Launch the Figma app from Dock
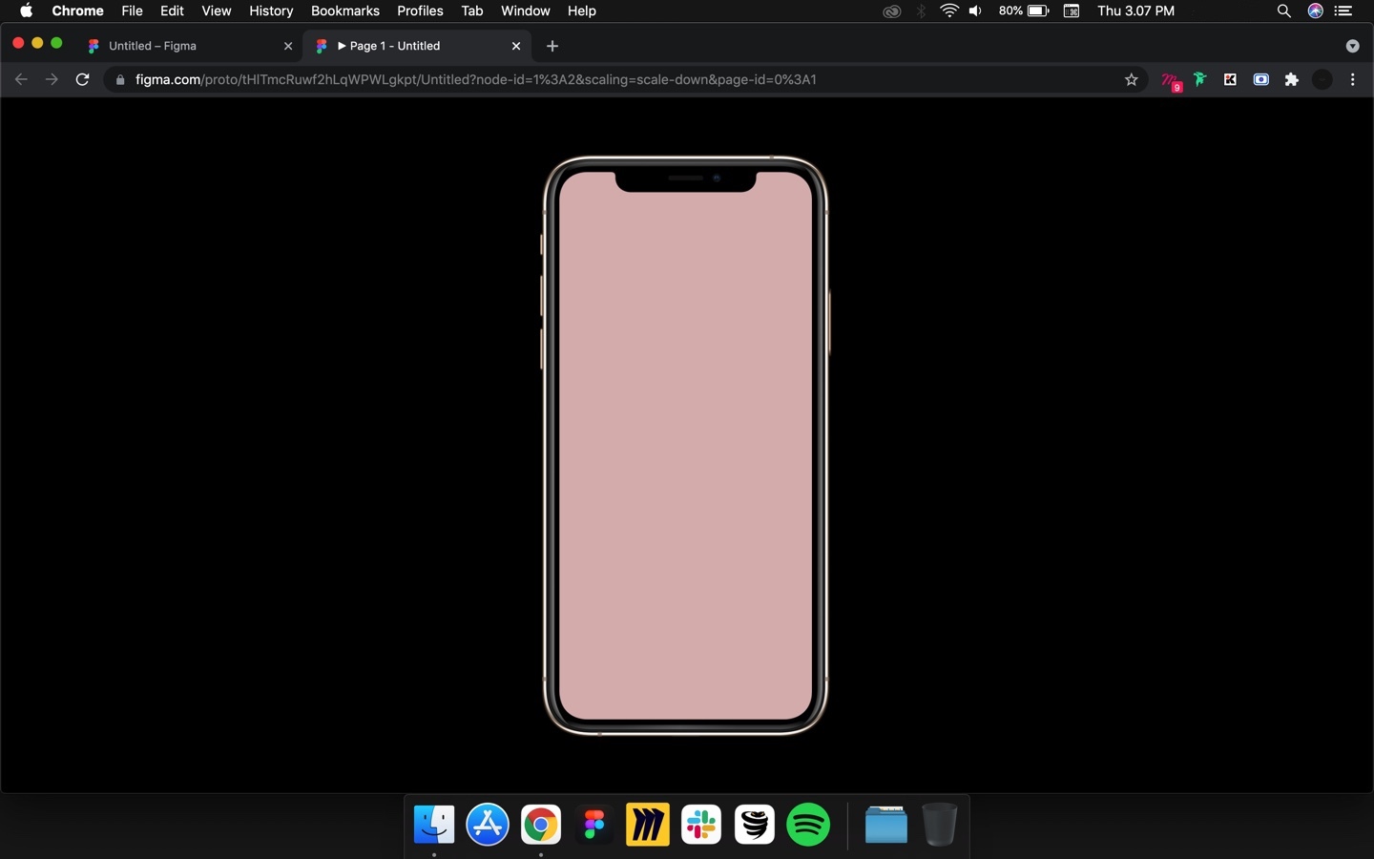 click(594, 825)
